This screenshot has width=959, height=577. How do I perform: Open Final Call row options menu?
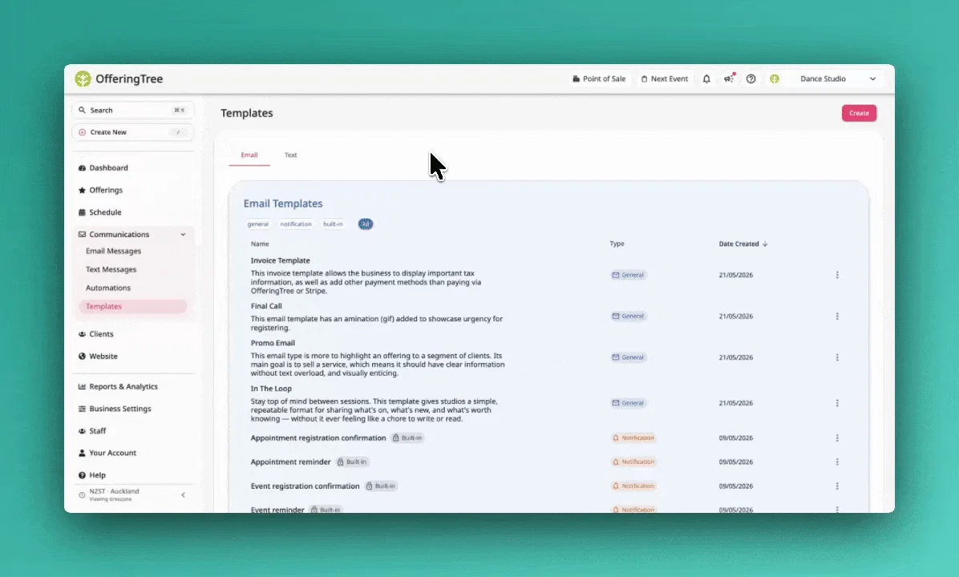[x=836, y=316]
